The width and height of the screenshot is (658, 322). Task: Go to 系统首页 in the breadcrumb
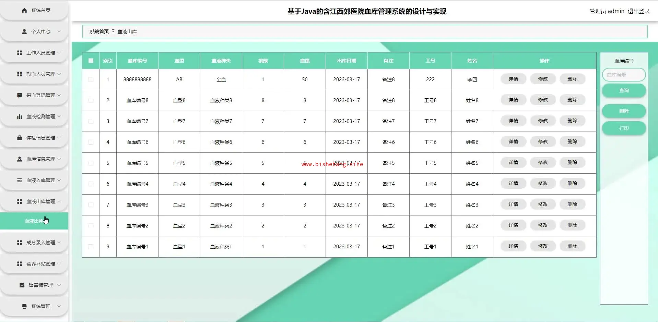(x=99, y=32)
